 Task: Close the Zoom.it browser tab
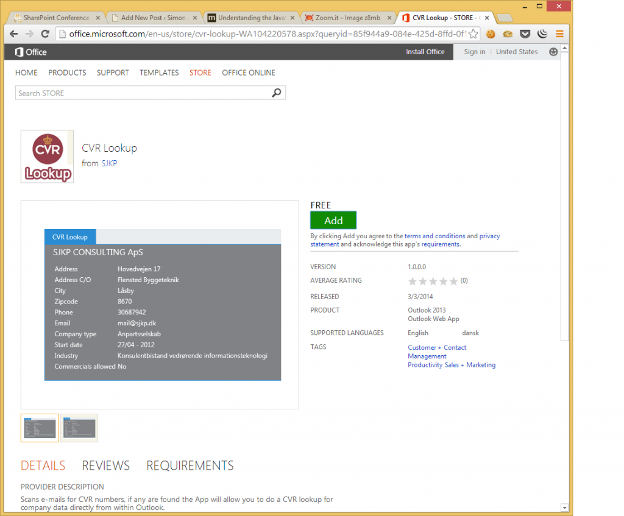(x=388, y=18)
